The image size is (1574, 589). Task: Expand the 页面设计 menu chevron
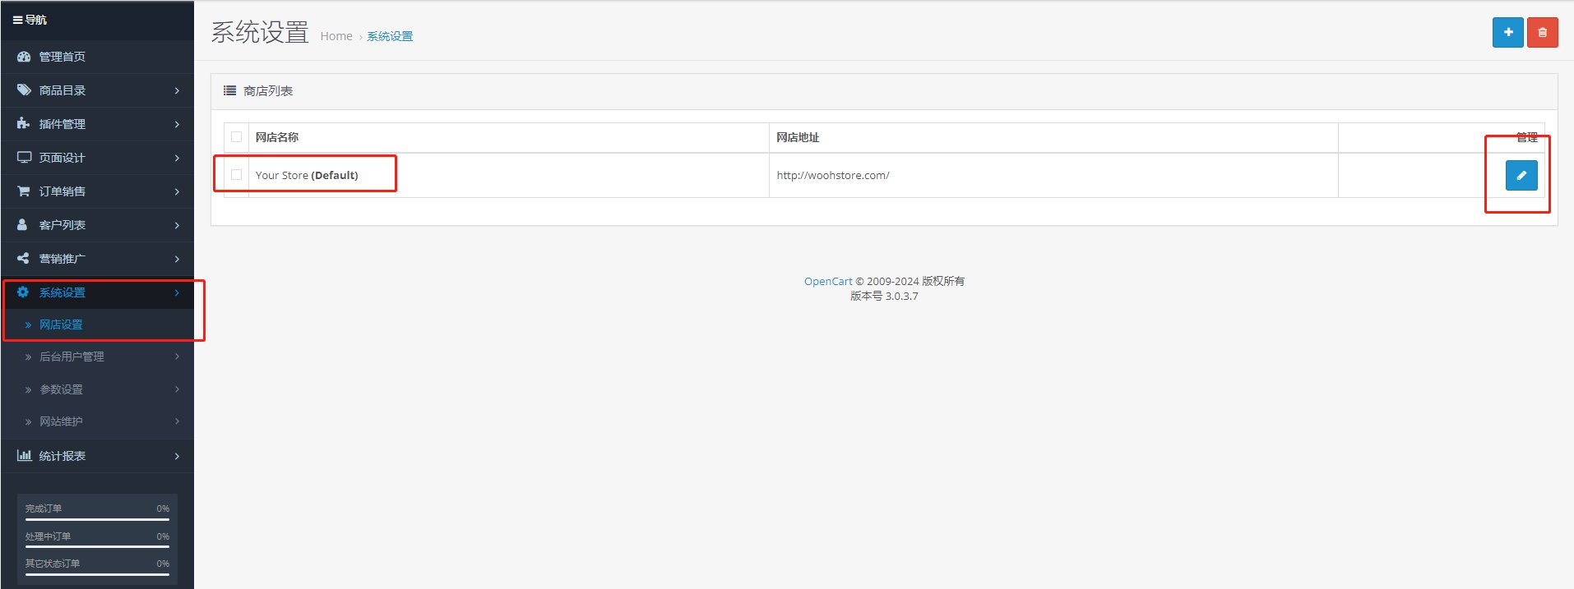177,158
